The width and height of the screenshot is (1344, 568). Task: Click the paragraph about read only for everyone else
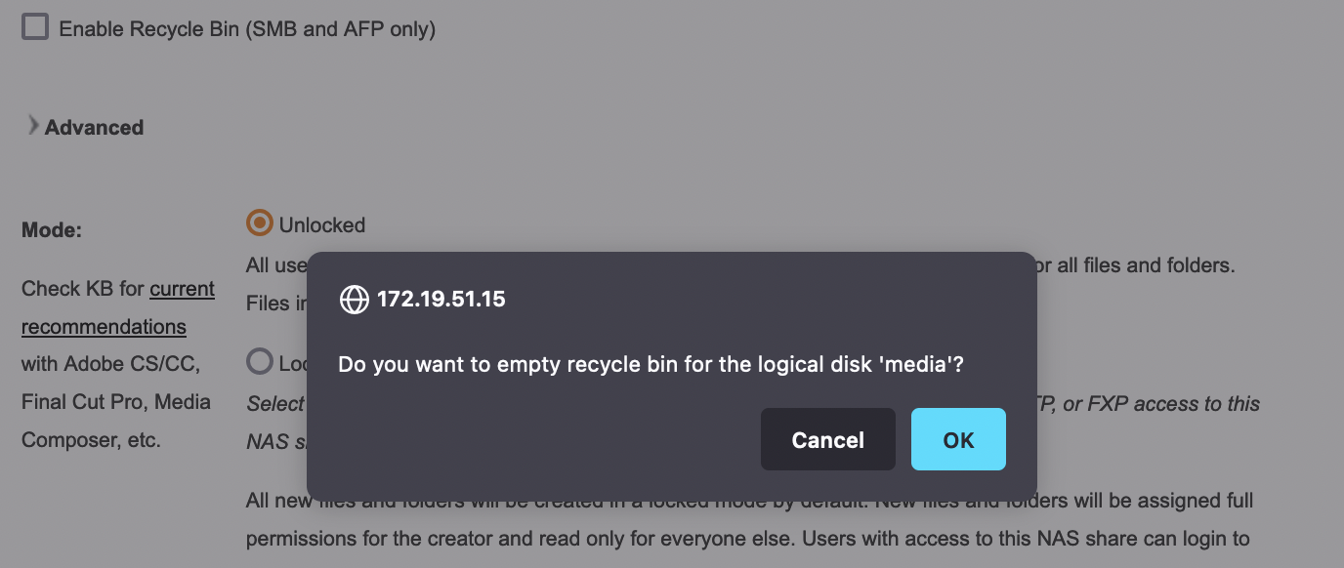coord(750,519)
